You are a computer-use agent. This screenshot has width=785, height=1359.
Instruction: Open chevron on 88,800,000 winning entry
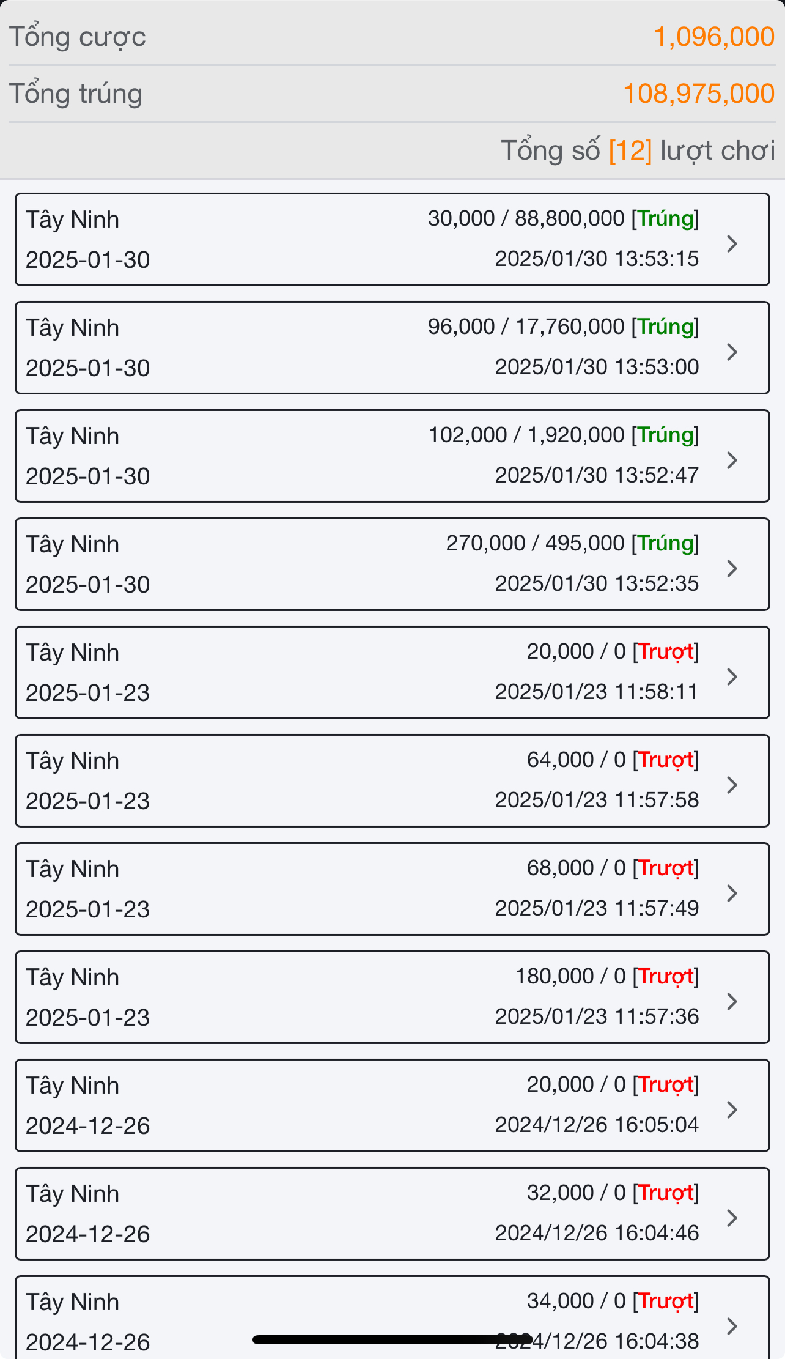tap(732, 244)
